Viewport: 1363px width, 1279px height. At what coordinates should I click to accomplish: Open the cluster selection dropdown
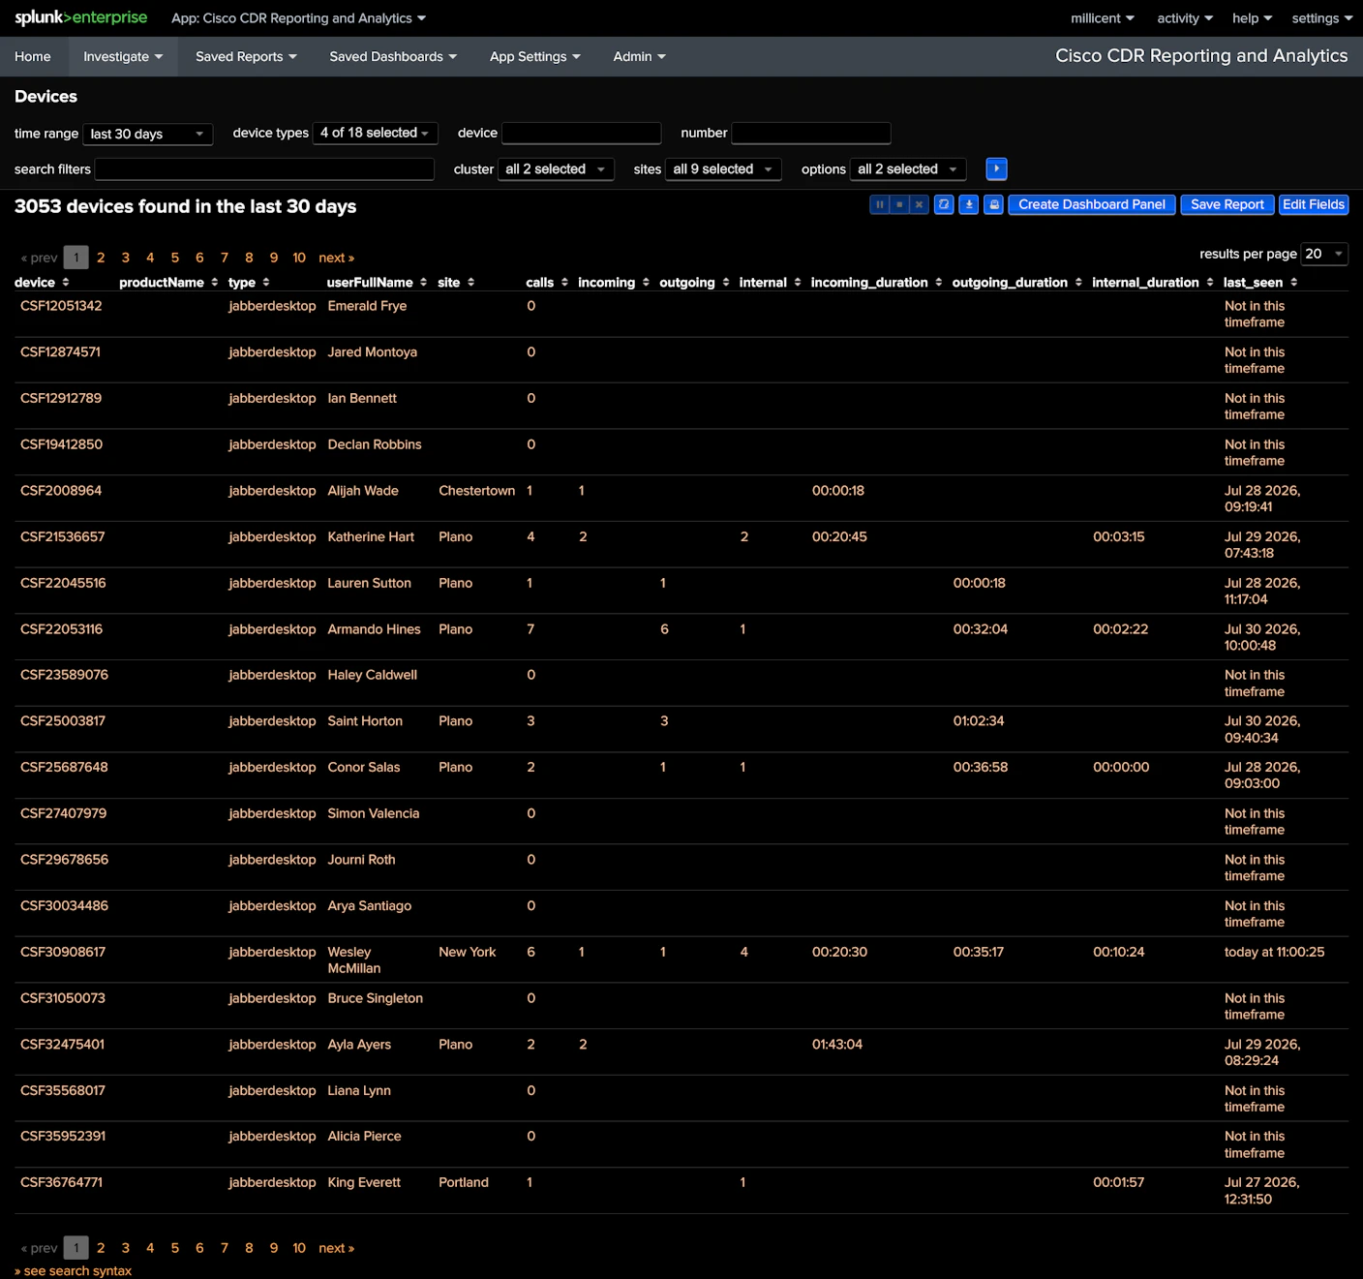point(556,168)
